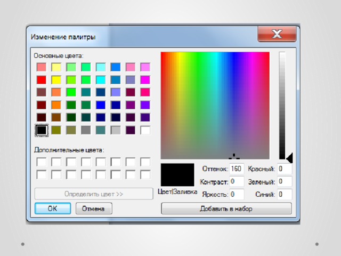Select the white basic color swatch
This screenshot has height=256, width=341.
[145, 130]
